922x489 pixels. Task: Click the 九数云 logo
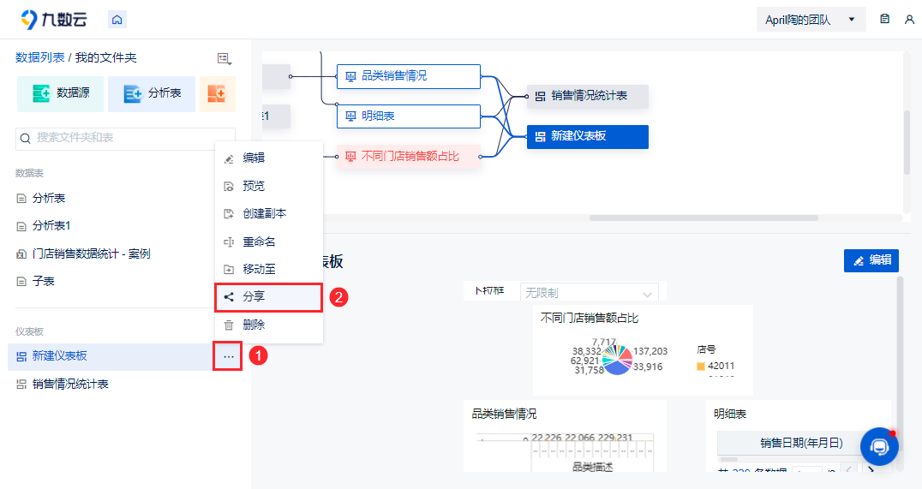(53, 20)
